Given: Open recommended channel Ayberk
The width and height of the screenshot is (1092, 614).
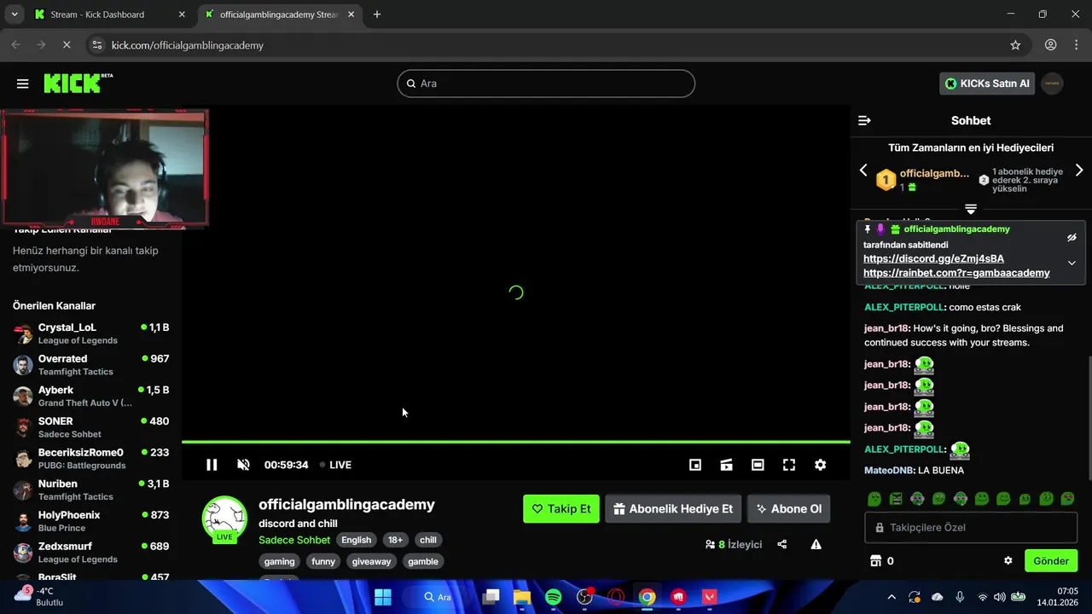Looking at the screenshot, I should (x=90, y=396).
